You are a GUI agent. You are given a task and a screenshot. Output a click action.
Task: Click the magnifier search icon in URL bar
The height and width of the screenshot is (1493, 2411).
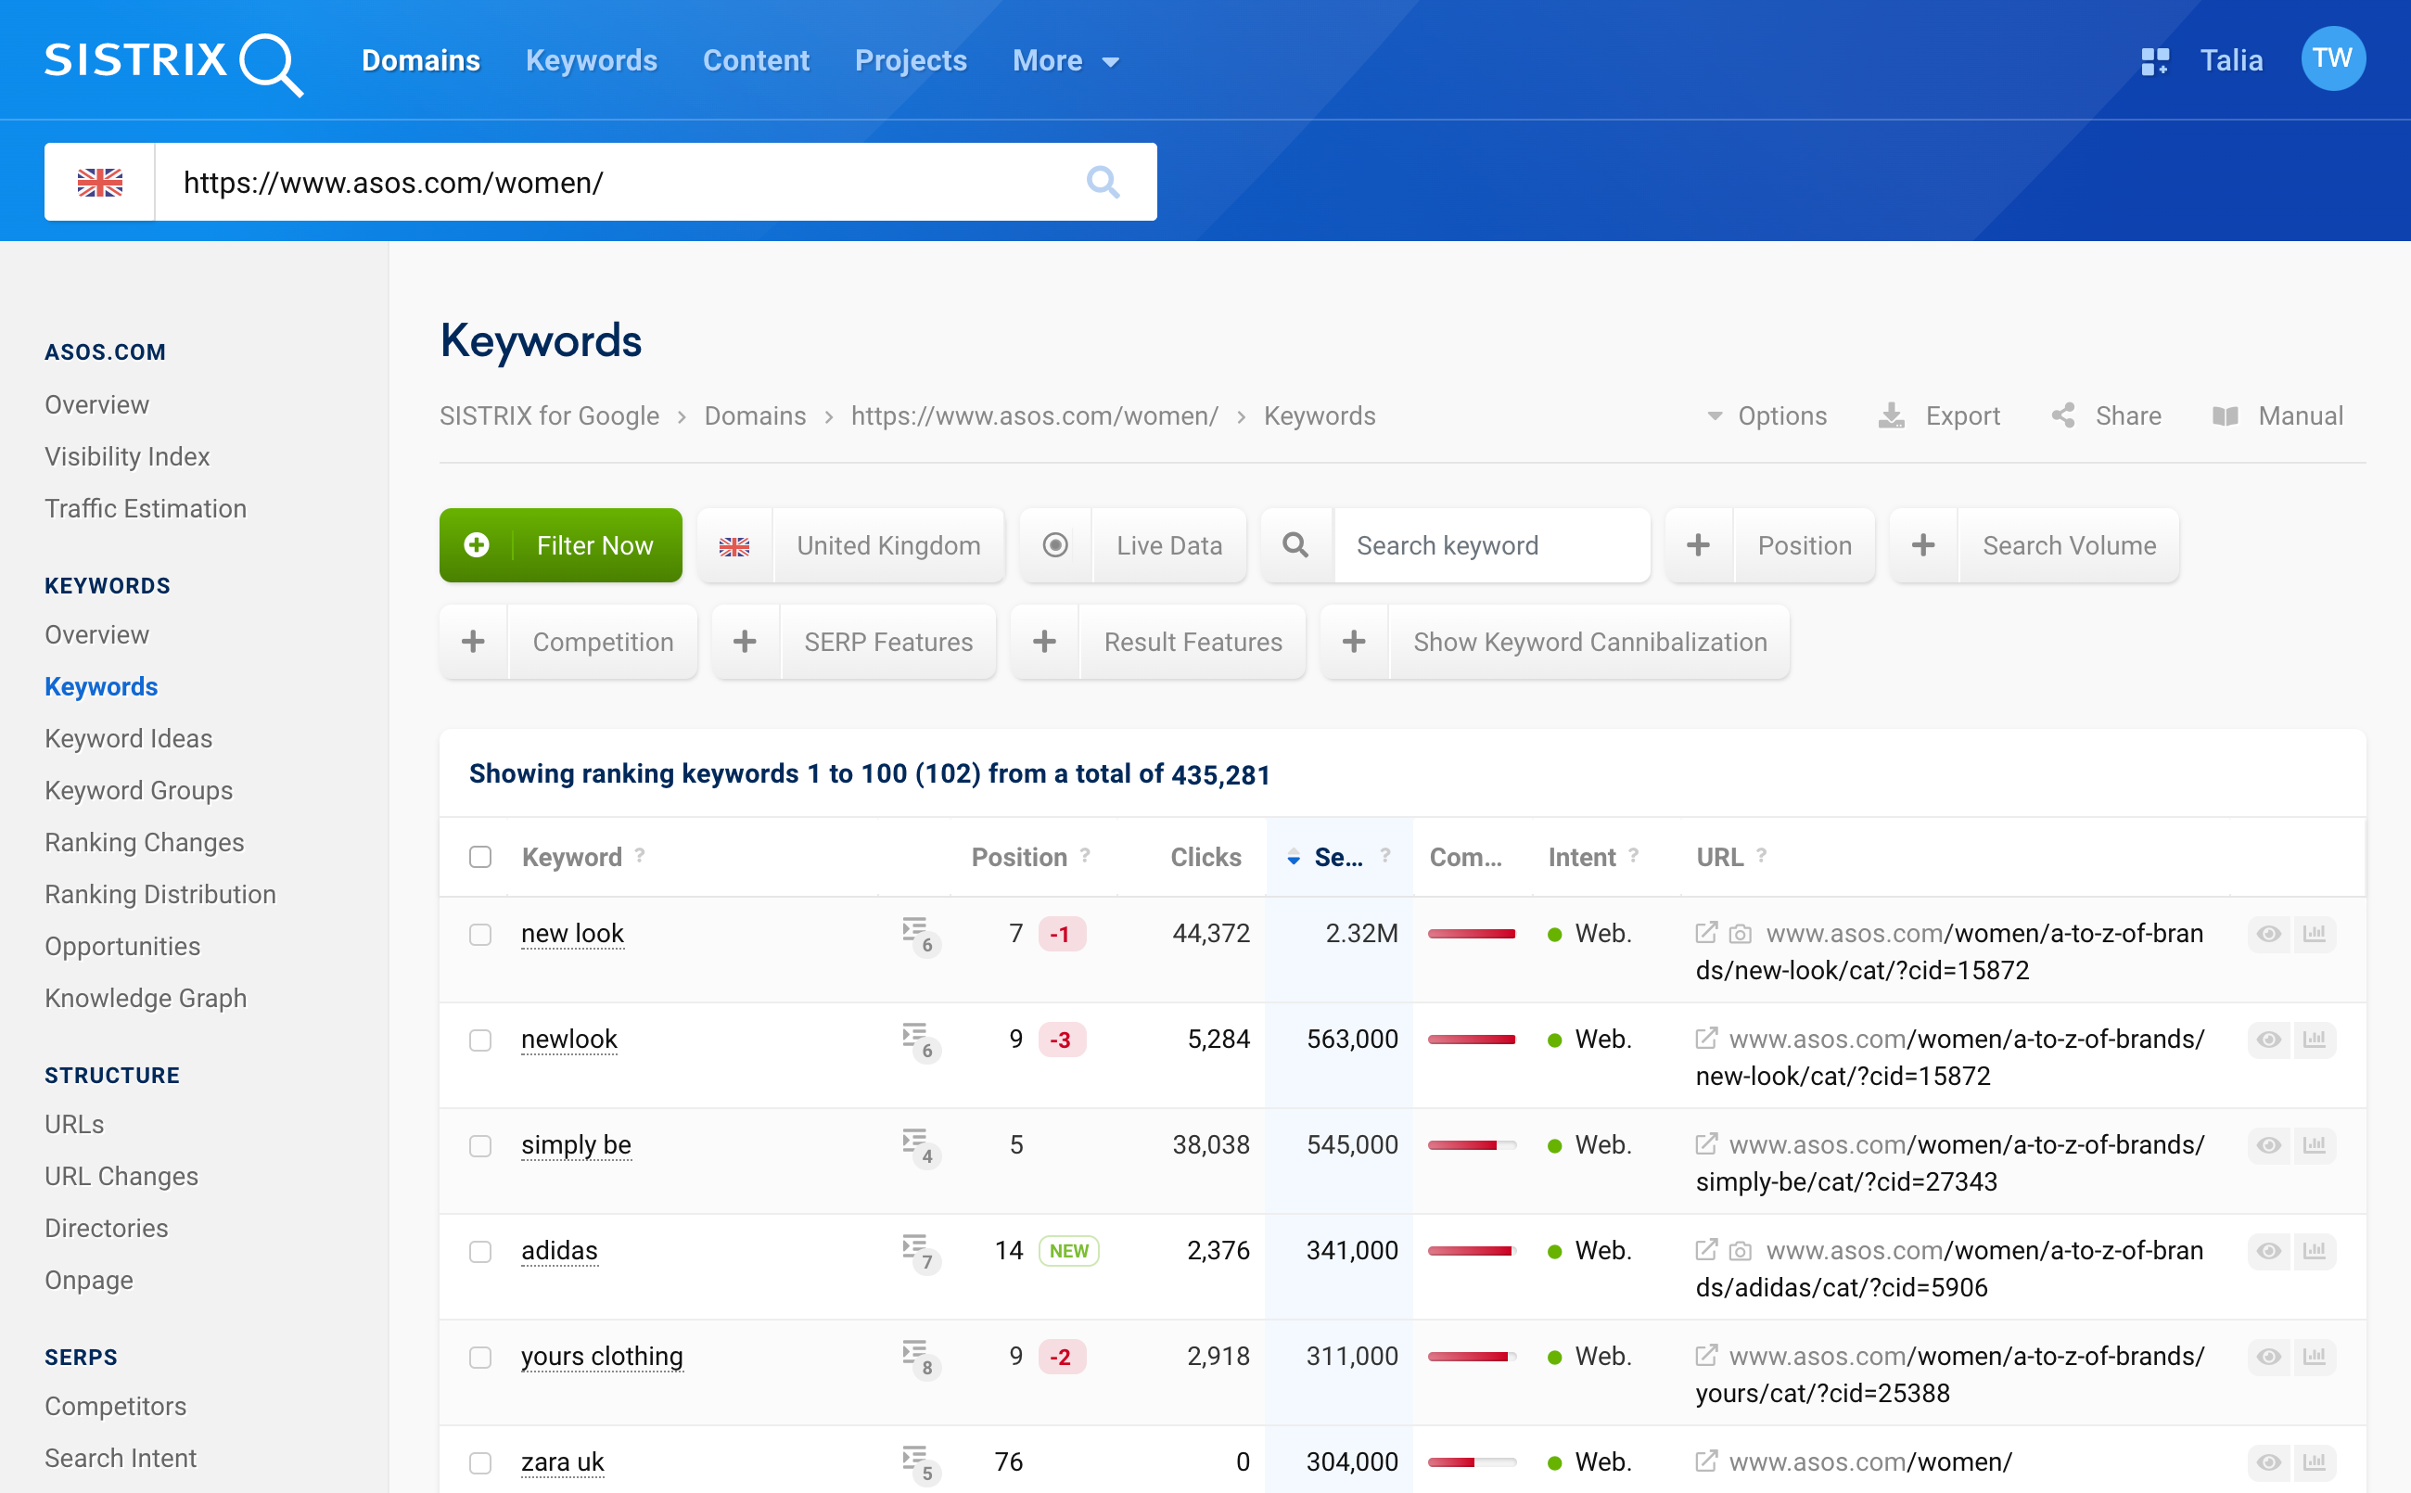pos(1103,182)
